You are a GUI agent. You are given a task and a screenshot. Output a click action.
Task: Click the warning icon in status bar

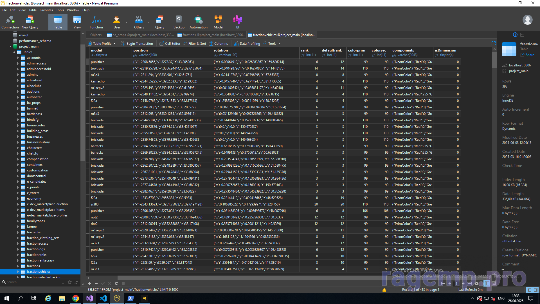[384, 290]
